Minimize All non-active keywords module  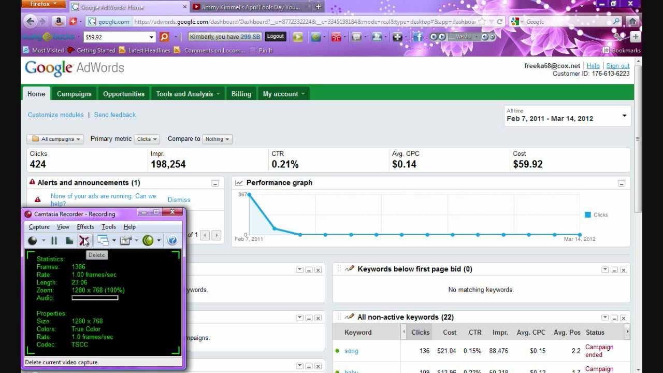coord(614,318)
